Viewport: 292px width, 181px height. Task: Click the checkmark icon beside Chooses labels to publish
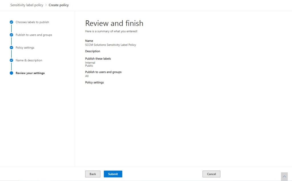pyautogui.click(x=11, y=22)
